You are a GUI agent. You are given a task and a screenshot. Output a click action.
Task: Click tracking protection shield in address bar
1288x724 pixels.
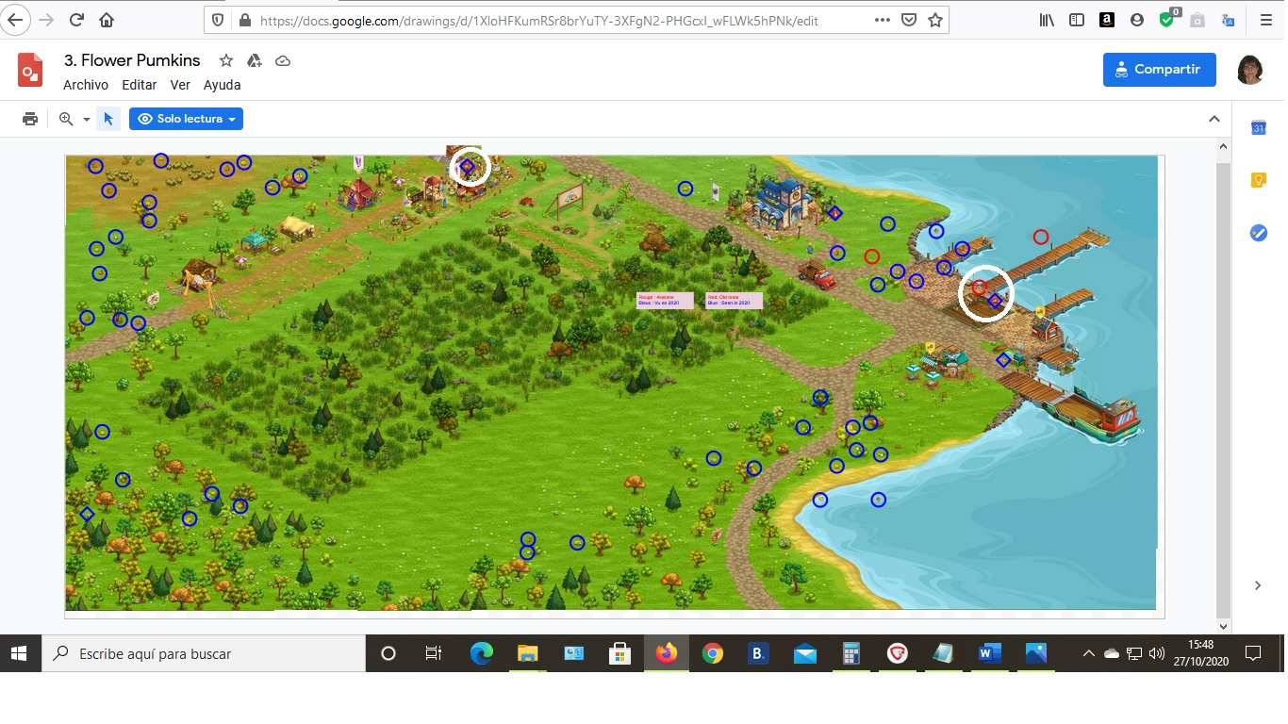tap(218, 20)
